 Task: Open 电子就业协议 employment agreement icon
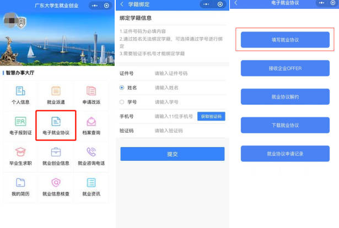click(56, 126)
